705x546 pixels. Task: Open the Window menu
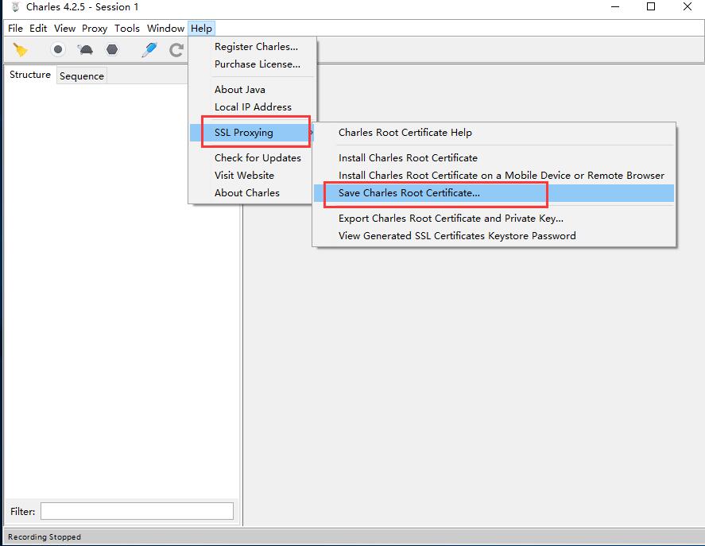[165, 29]
